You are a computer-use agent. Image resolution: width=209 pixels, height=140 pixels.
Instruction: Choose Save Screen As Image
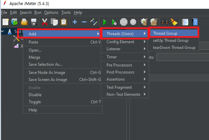(62, 80)
